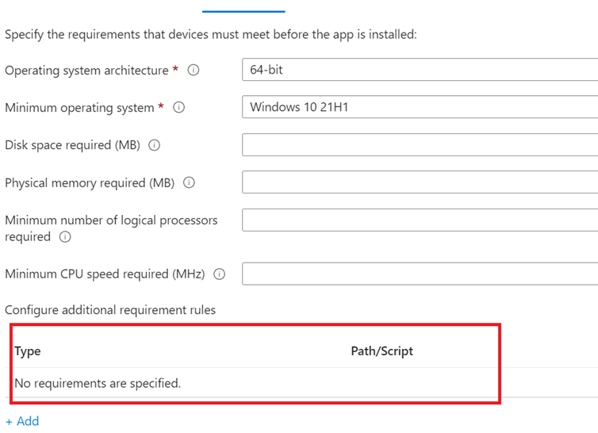The image size is (598, 433).
Task: Click the + Add requirement link
Action: tap(22, 421)
